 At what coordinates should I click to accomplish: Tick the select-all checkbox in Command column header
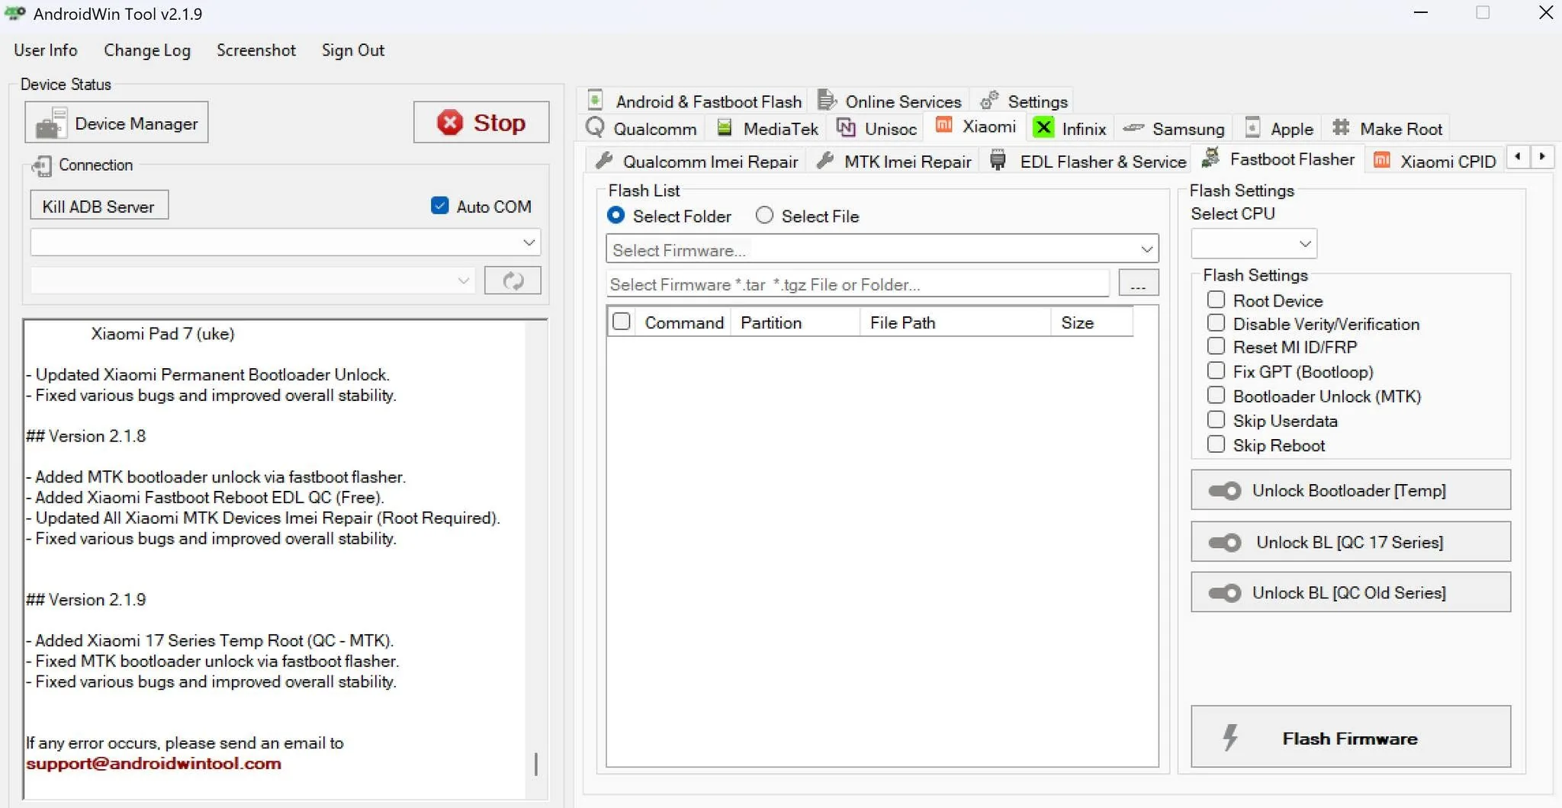click(622, 322)
